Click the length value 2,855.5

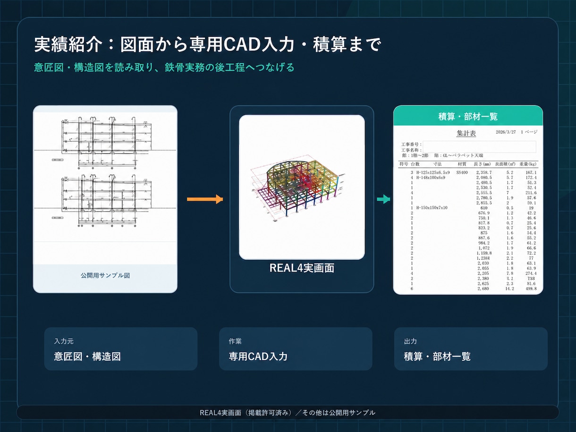pyautogui.click(x=484, y=203)
